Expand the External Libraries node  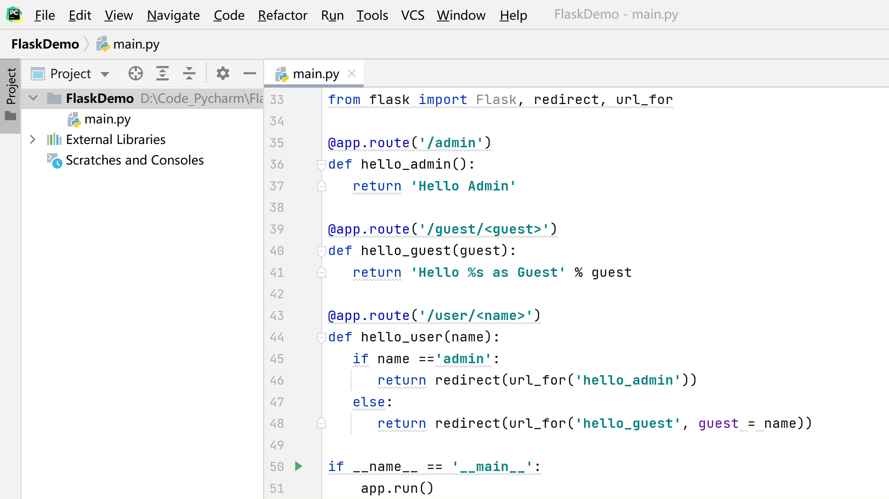(x=33, y=139)
